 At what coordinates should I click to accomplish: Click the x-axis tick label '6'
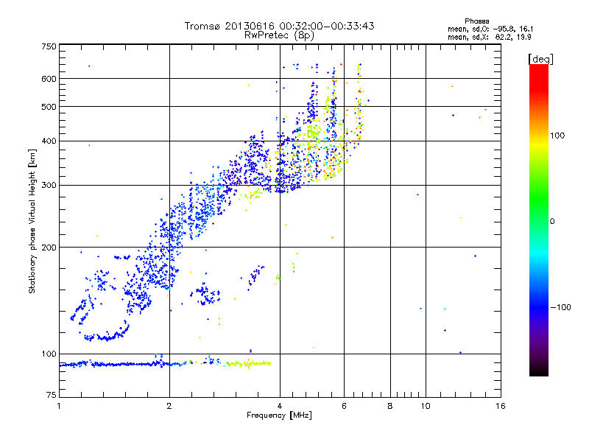344,406
